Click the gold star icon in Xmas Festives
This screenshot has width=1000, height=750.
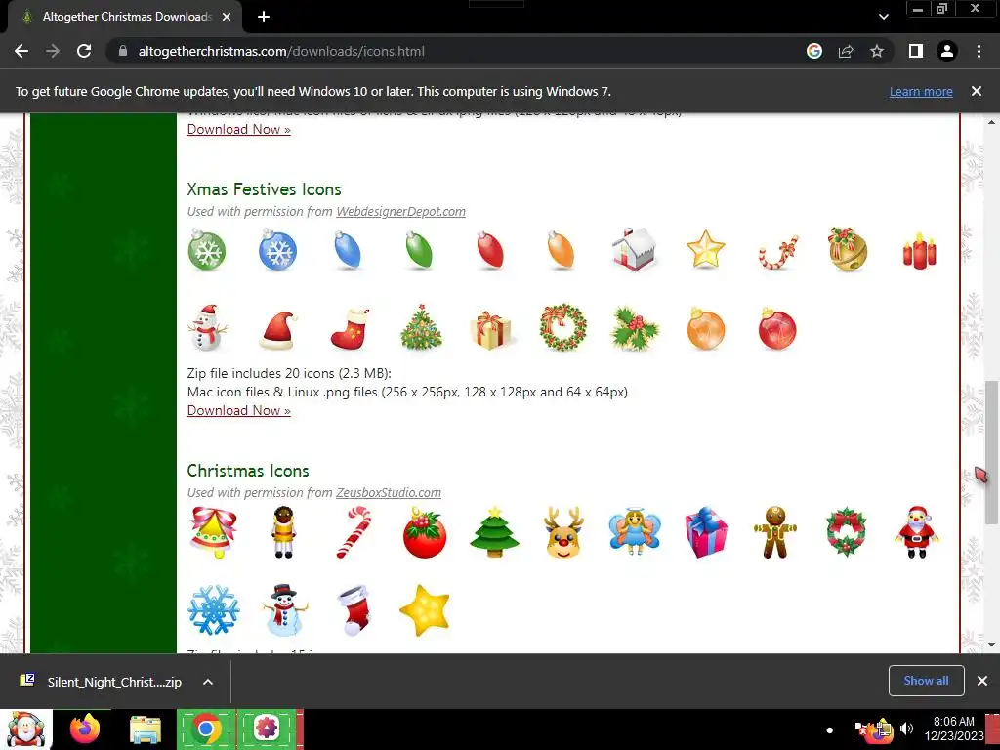(706, 249)
